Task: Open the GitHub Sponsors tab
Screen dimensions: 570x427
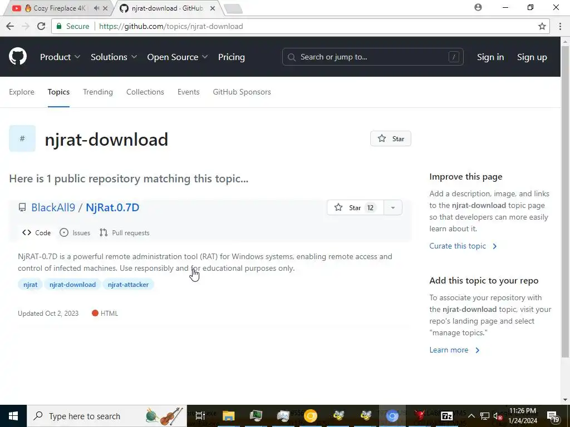Action: [242, 92]
